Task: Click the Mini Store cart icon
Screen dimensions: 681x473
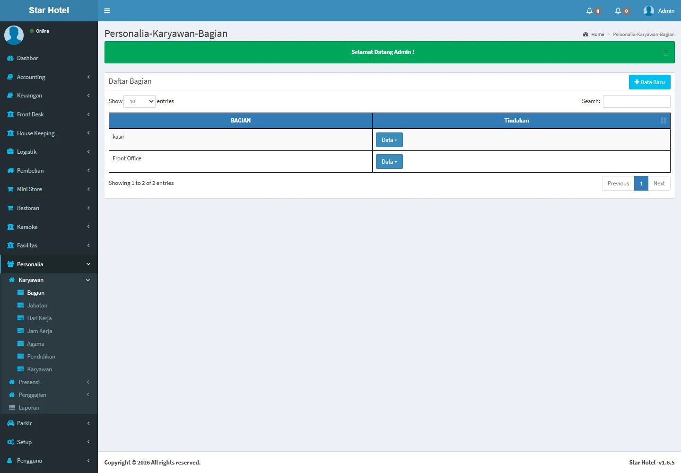Action: [10, 189]
